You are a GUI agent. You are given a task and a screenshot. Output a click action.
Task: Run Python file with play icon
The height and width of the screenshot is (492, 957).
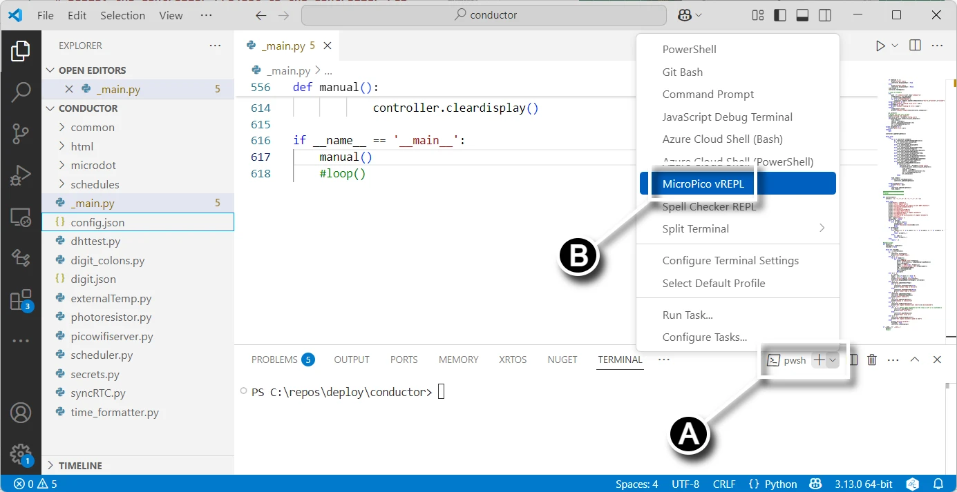coord(880,46)
